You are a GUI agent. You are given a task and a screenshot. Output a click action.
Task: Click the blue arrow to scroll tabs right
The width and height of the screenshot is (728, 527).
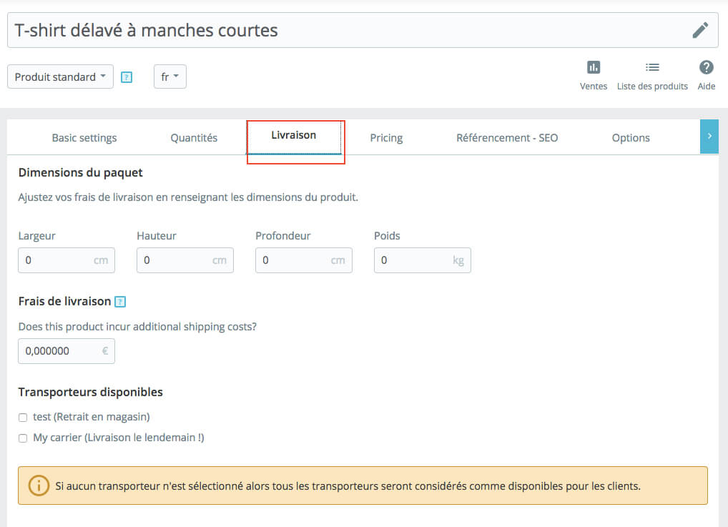[x=709, y=137]
